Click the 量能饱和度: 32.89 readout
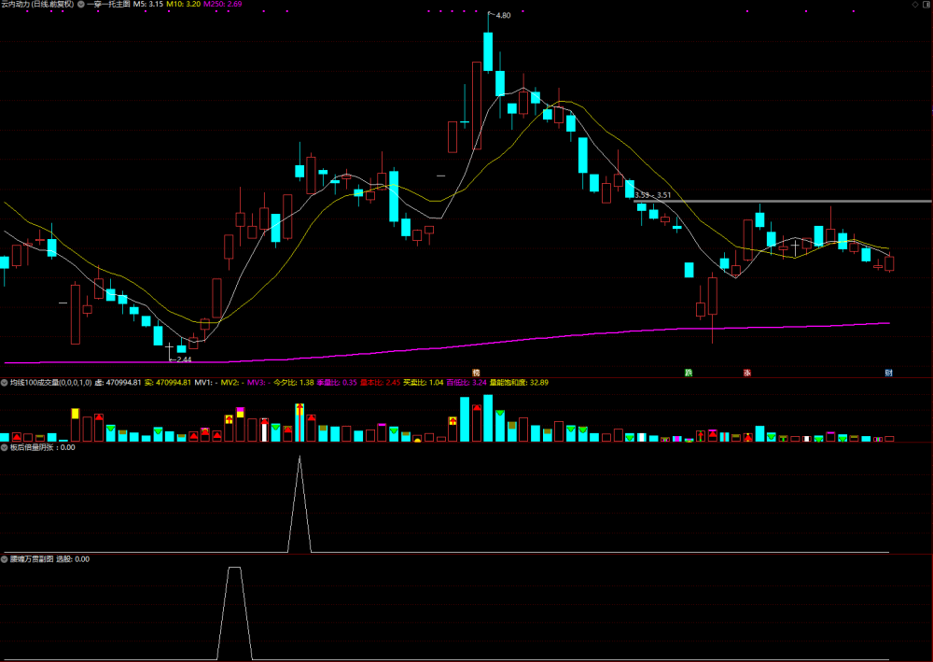Viewport: 933px width, 662px height. click(x=519, y=383)
